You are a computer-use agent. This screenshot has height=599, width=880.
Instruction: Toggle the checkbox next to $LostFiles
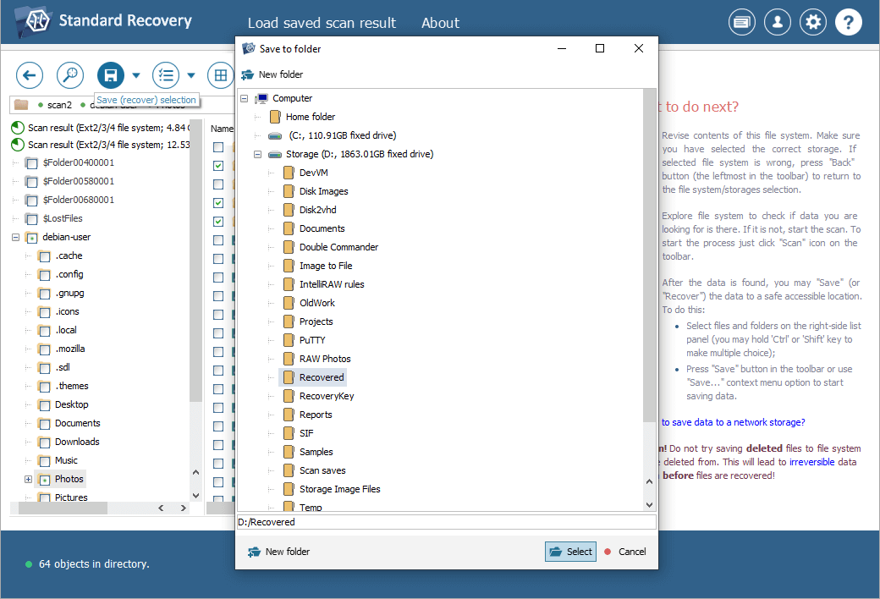(31, 219)
